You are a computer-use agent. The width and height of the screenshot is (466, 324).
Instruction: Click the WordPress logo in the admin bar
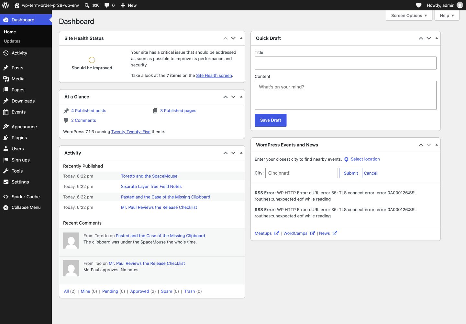click(6, 5)
